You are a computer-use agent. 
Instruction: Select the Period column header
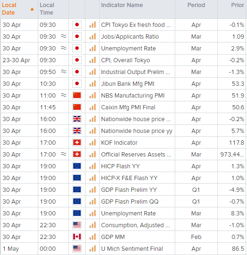(196, 5)
